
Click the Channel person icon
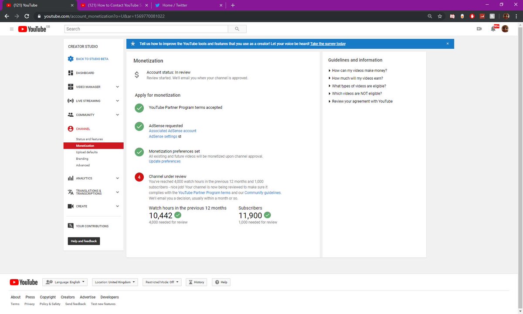pos(71,129)
